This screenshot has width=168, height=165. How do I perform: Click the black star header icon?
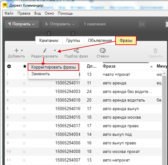pyautogui.click(x=25, y=66)
